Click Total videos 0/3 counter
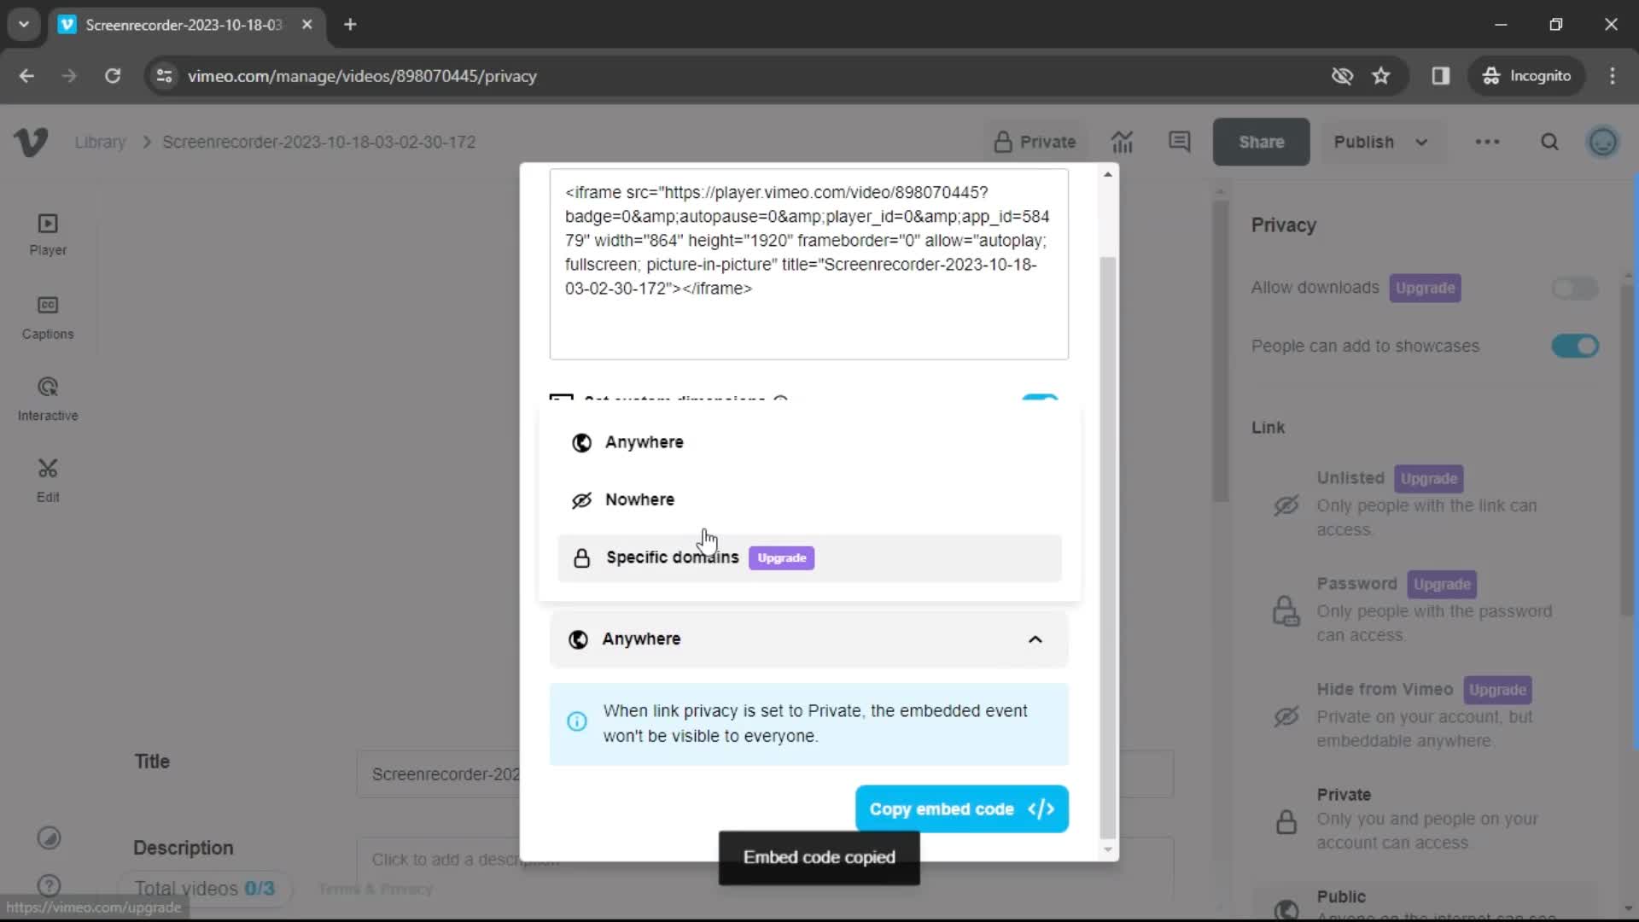This screenshot has height=922, width=1639. 205,888
